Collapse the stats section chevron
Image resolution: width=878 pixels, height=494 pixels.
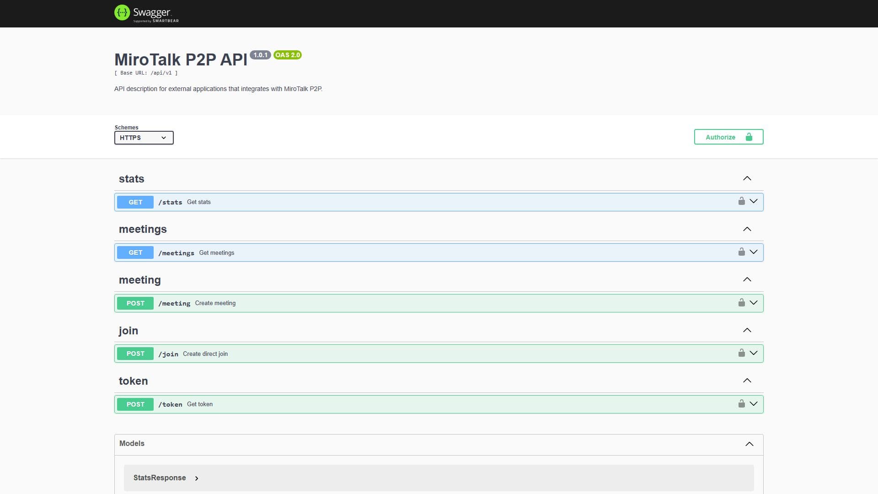(747, 178)
